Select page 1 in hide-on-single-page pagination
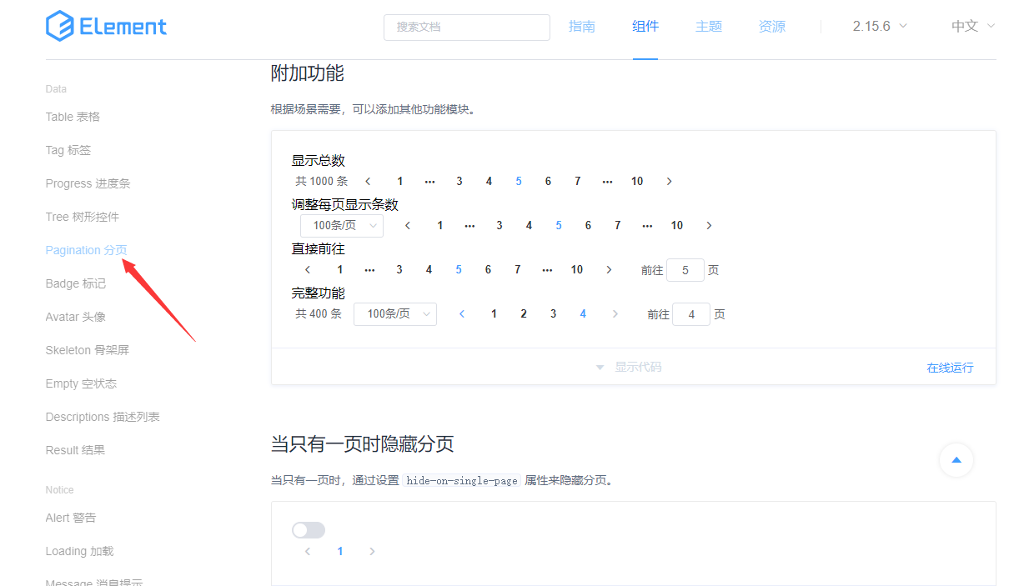This screenshot has height=586, width=1029. (x=339, y=551)
